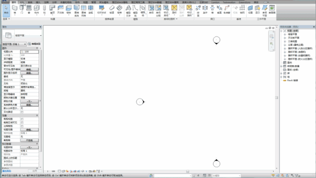
Task: Expand the Room & Area panel dropdown
Action: (177, 19)
